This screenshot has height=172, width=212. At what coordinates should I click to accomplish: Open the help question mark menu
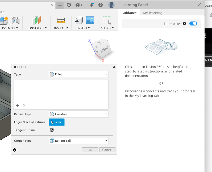(x=101, y=5)
